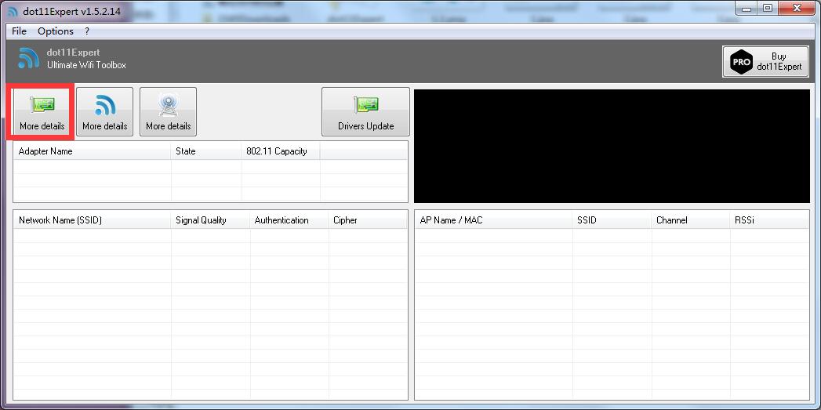The image size is (821, 410).
Task: Open wifi network More details button
Action: (105, 111)
